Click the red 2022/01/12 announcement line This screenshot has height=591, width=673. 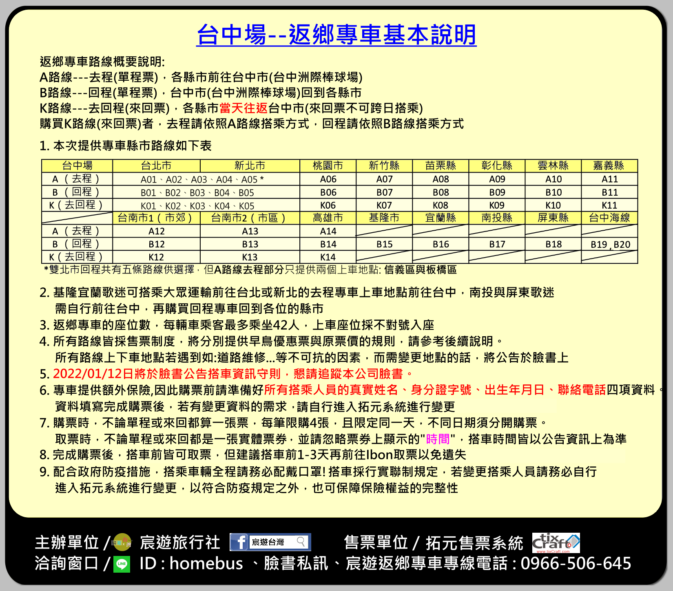pos(234,374)
